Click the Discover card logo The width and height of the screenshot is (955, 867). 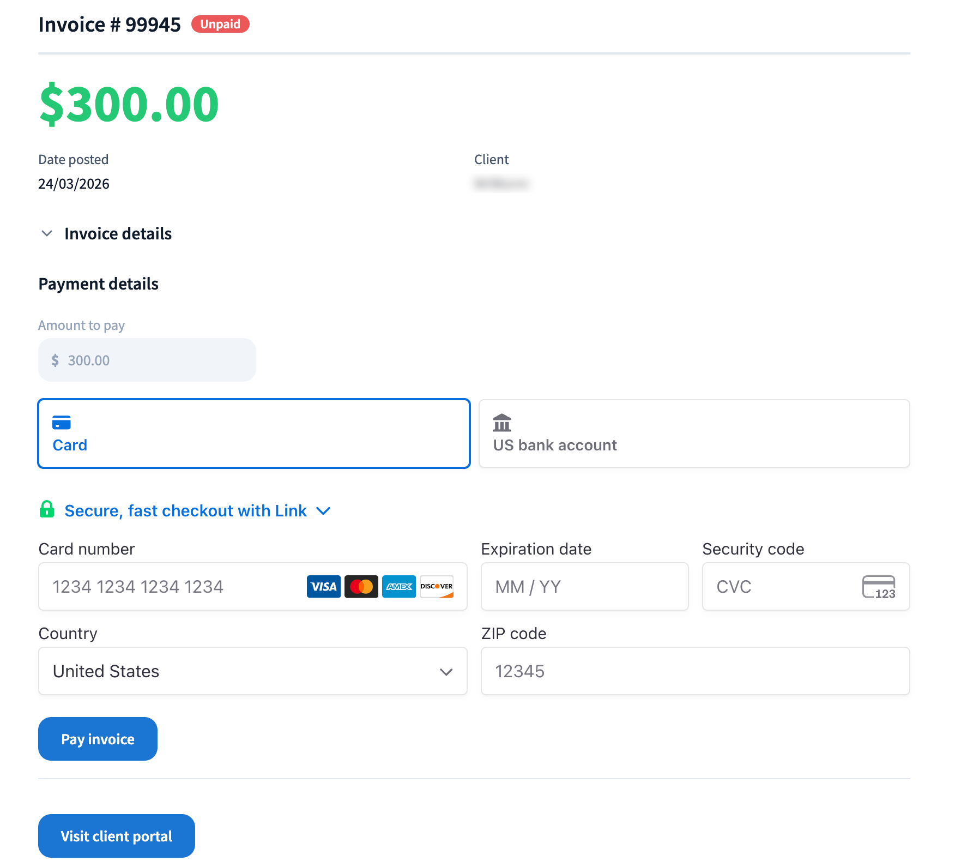click(437, 587)
